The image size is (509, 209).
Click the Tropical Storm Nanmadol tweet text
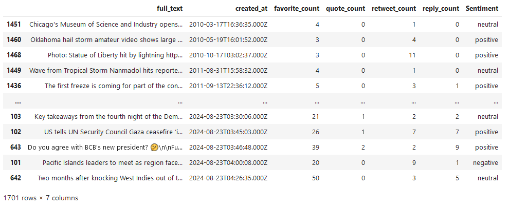(106, 71)
